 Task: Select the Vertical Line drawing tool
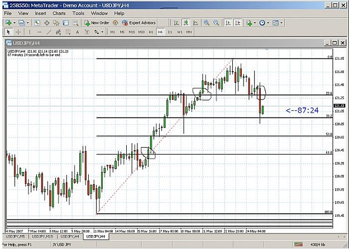pyautogui.click(x=30, y=32)
